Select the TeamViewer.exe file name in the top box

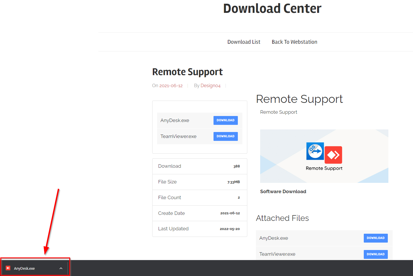pyautogui.click(x=178, y=136)
